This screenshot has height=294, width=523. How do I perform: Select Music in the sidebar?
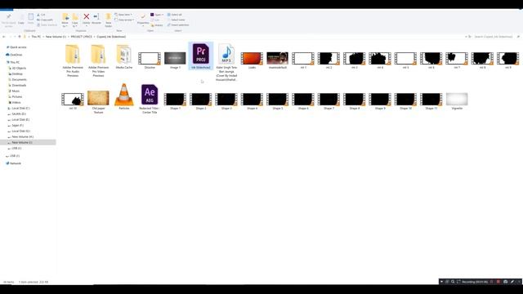click(15, 91)
